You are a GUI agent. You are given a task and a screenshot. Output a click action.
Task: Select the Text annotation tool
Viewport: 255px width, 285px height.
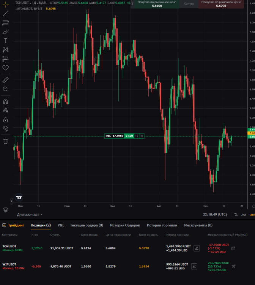coord(5,41)
